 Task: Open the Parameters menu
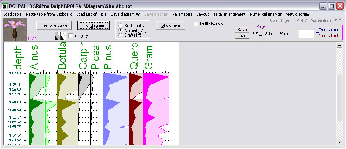point(182,14)
